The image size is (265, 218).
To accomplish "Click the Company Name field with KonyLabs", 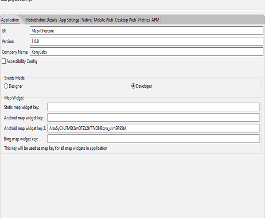I will (x=146, y=52).
